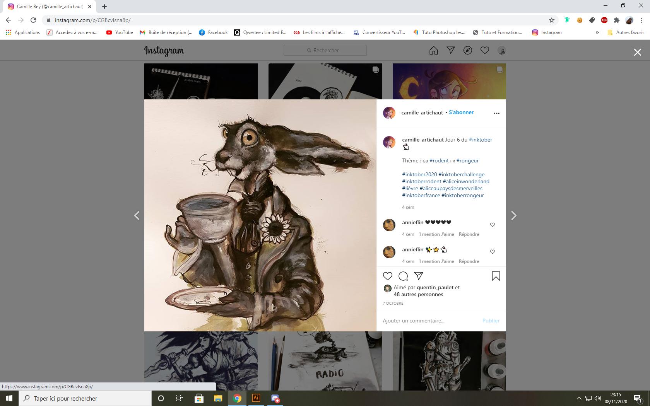
Task: Reload the page in Chrome
Action: (33, 20)
